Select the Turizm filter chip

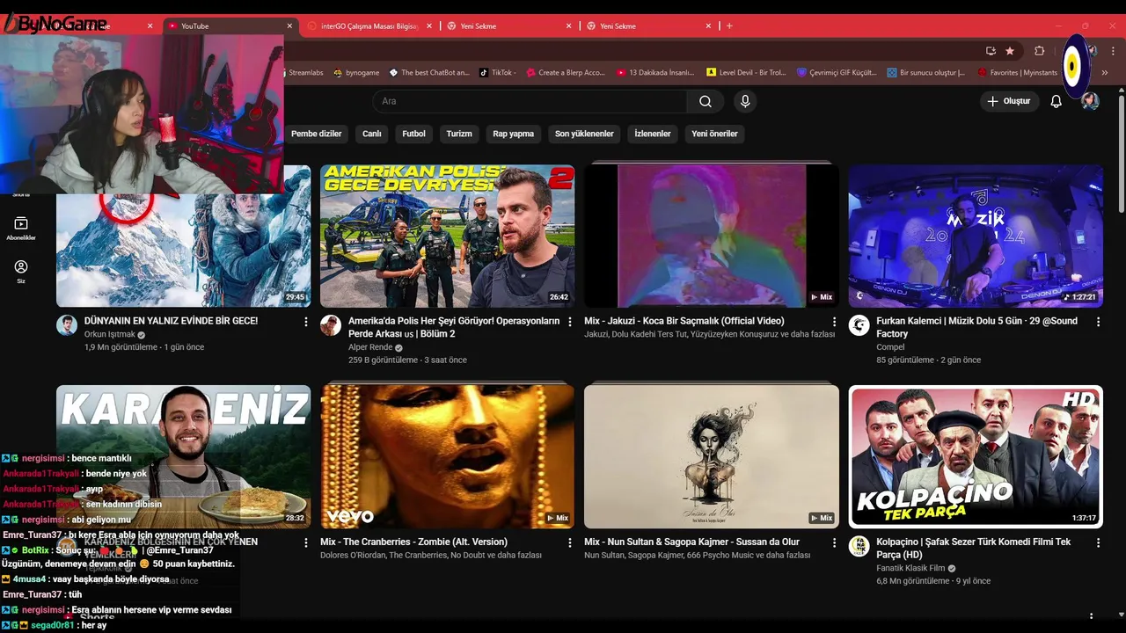459,134
